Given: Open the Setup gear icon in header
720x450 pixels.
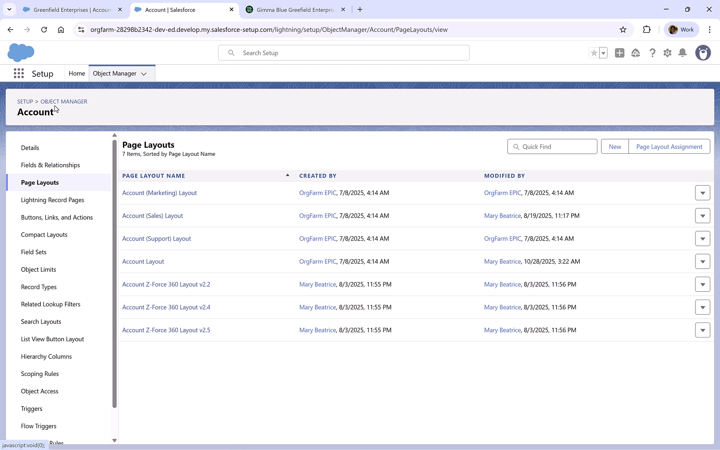Looking at the screenshot, I should (x=667, y=53).
